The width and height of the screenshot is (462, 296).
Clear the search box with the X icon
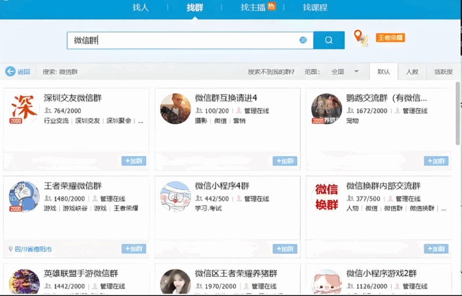click(303, 40)
